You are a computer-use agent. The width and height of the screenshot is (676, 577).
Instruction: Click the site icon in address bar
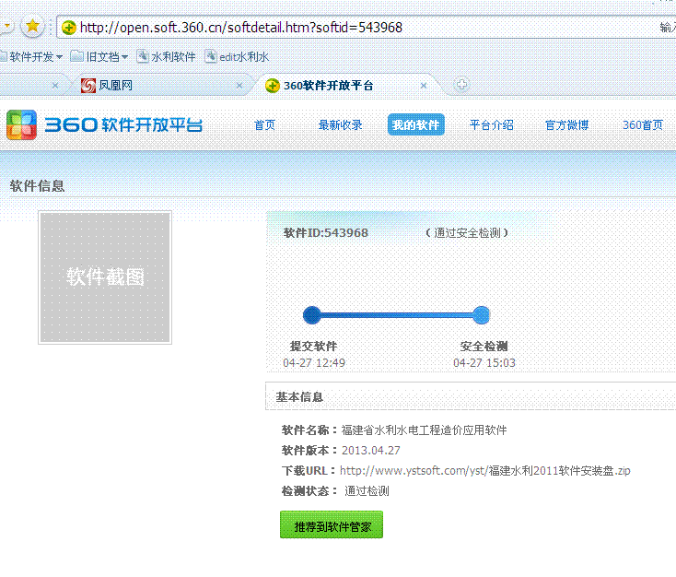(x=68, y=28)
